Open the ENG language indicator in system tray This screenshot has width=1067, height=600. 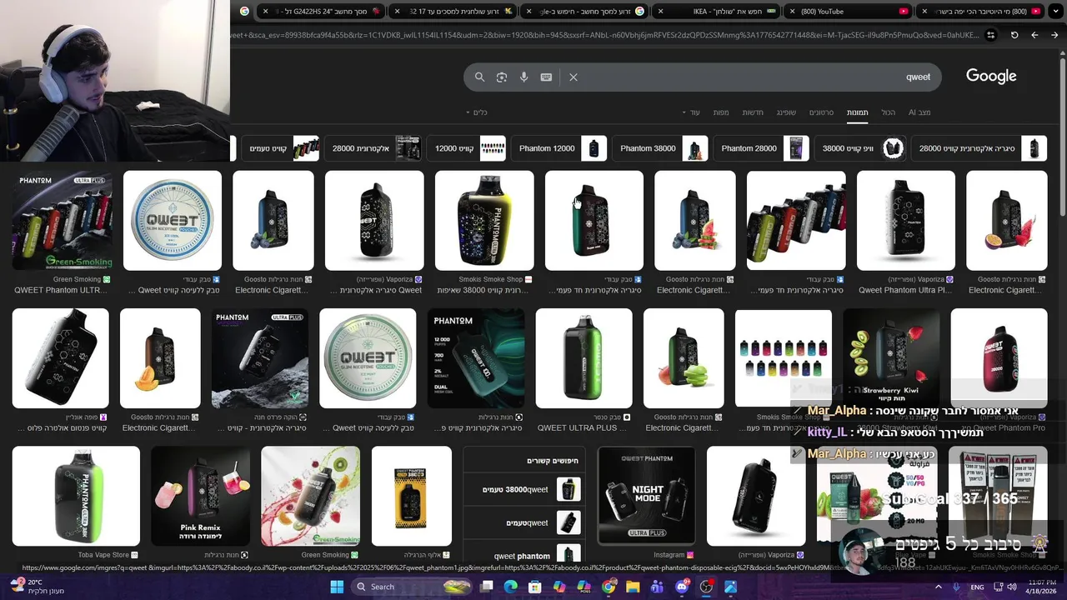(x=977, y=587)
